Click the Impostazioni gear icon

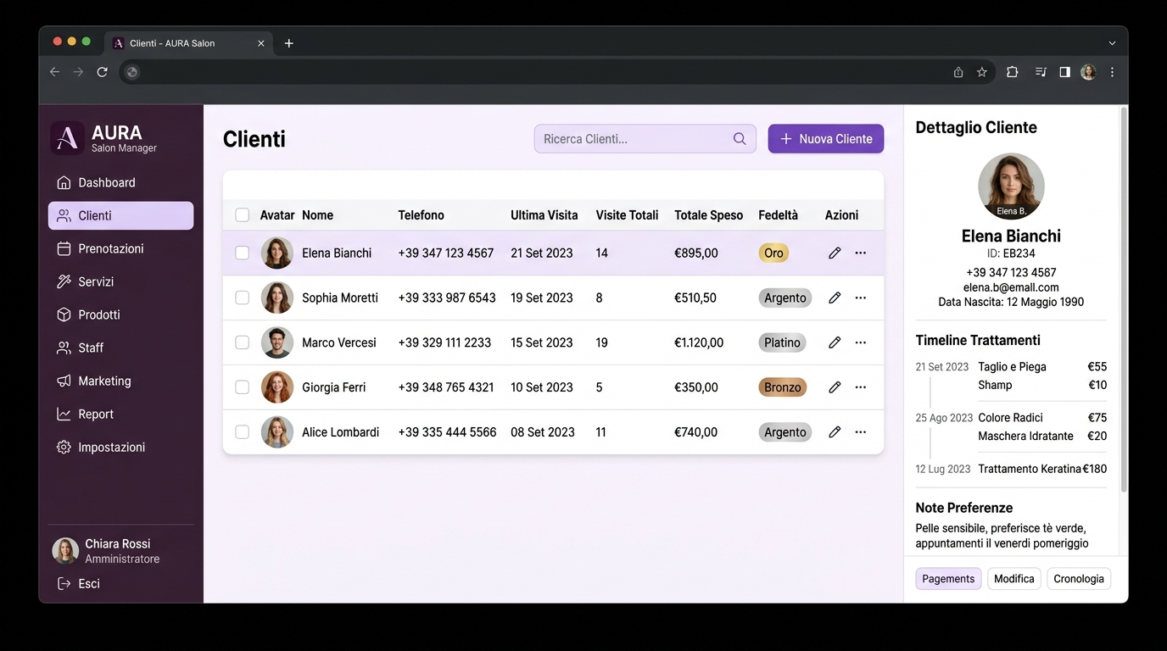(64, 447)
